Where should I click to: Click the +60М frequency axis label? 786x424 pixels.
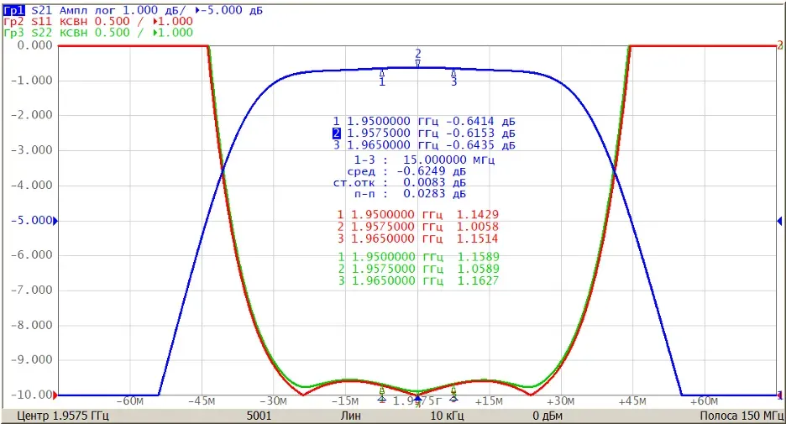tap(704, 401)
